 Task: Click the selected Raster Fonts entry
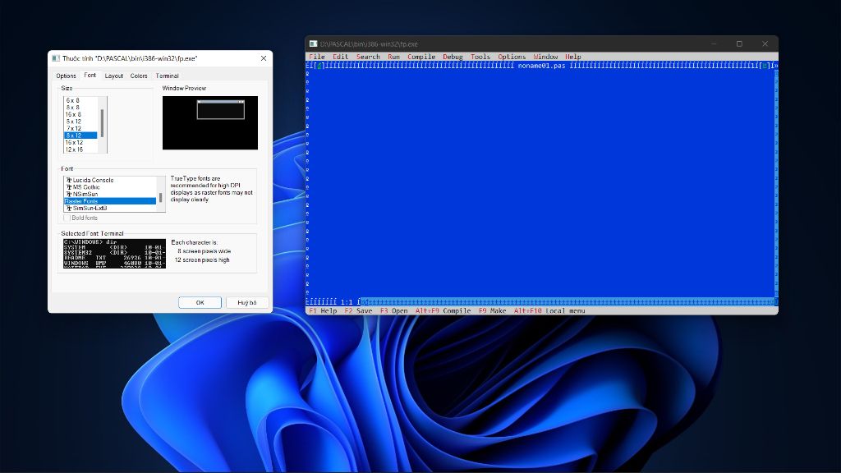click(110, 201)
